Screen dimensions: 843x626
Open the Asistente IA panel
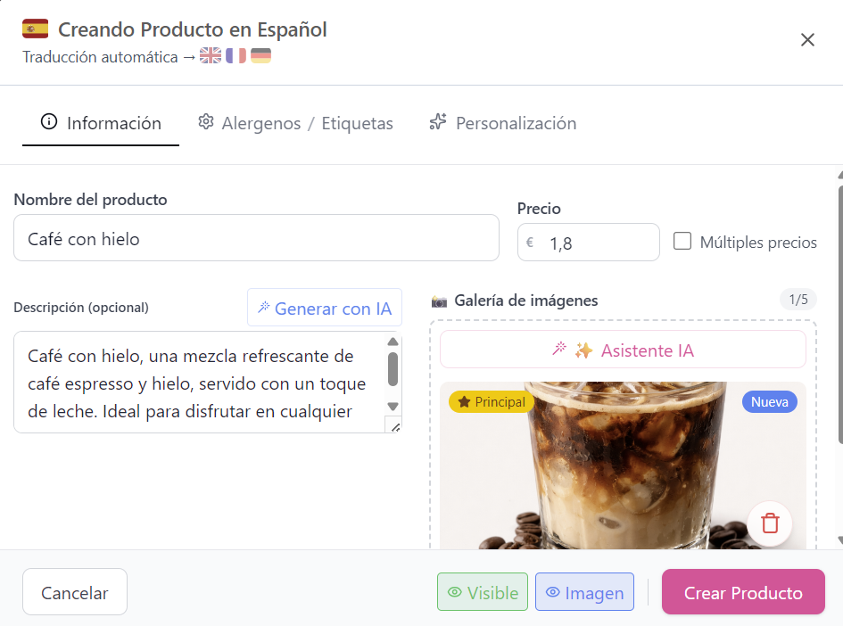point(623,350)
